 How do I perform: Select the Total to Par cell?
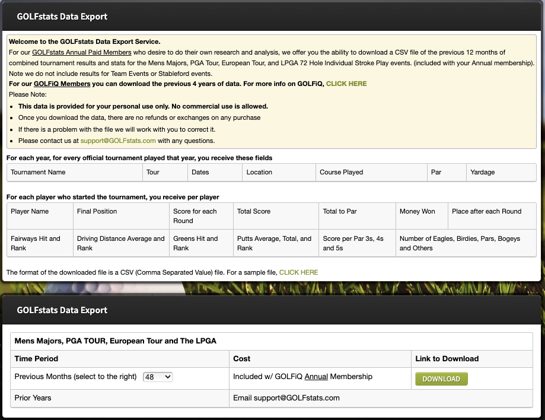(x=358, y=216)
